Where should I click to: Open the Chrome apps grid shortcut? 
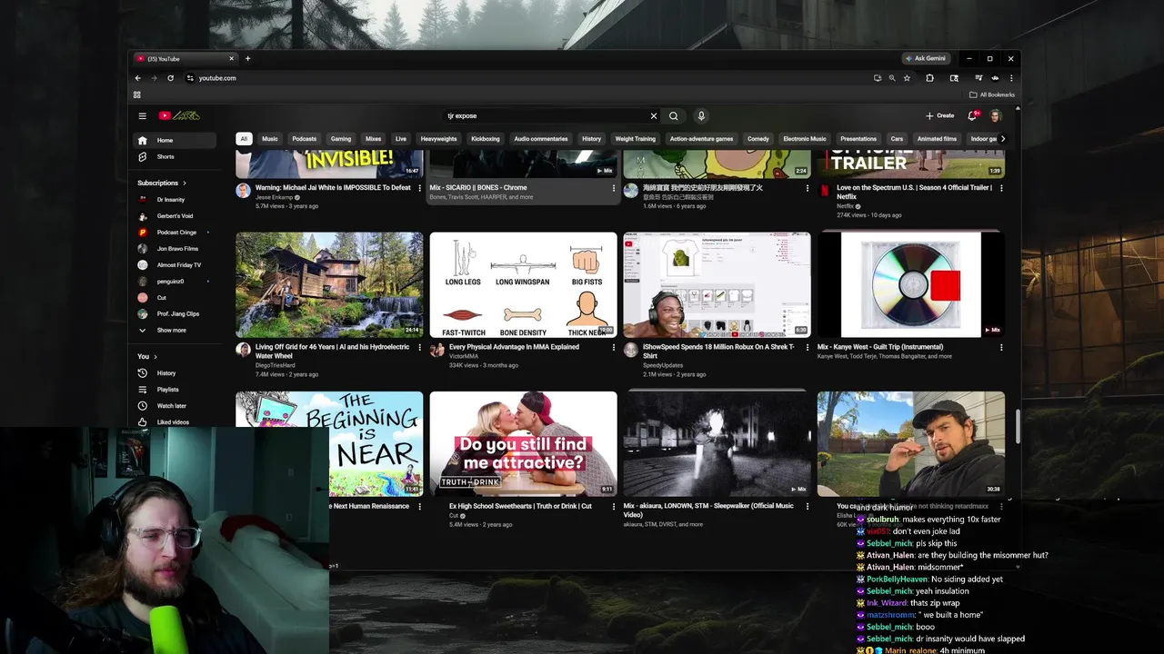click(x=137, y=94)
